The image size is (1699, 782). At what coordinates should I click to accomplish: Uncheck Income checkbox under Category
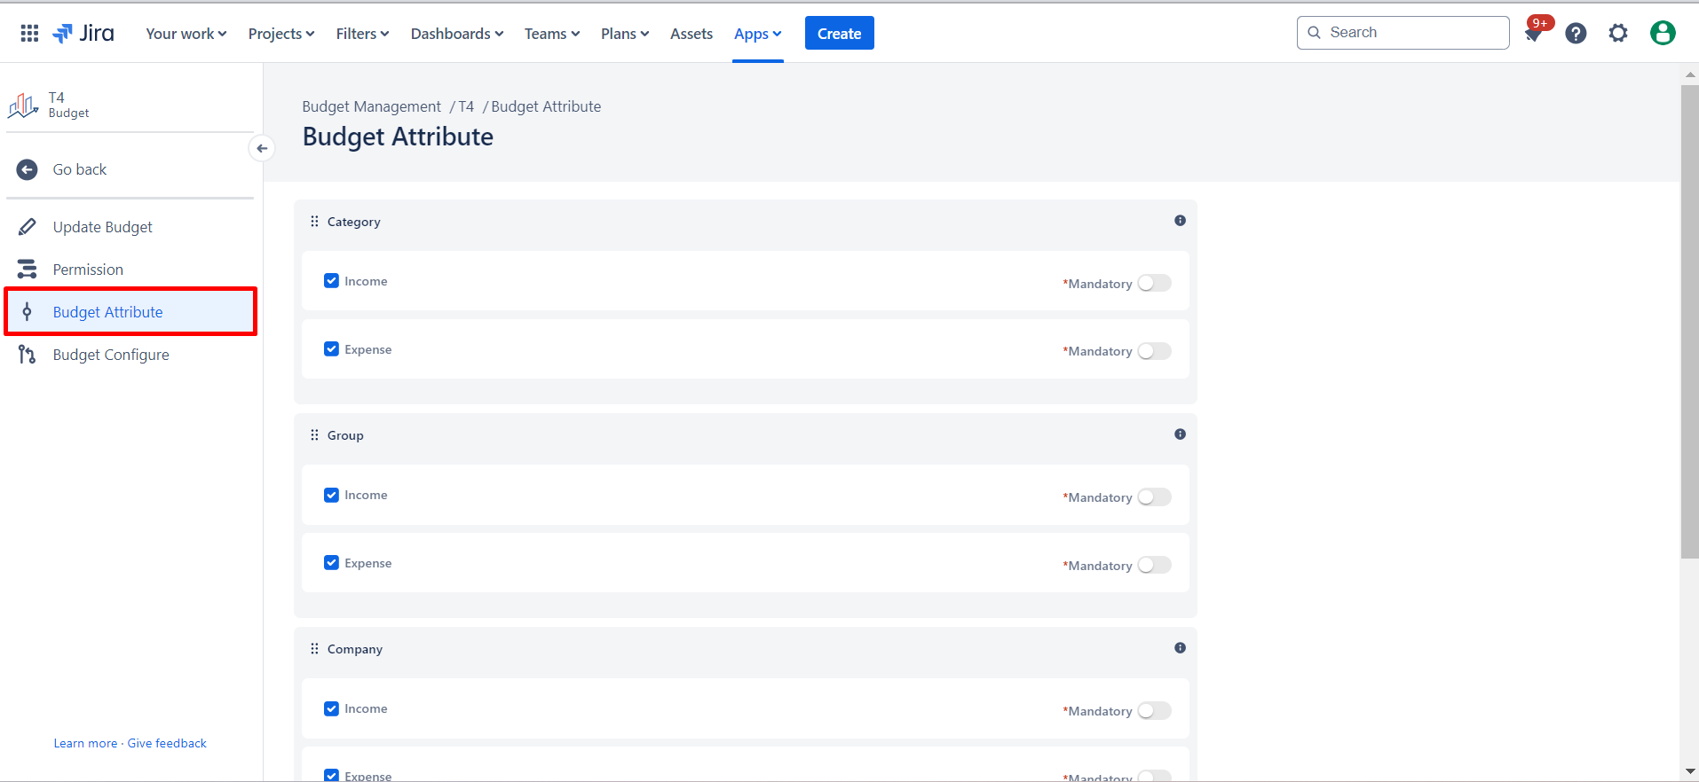[x=331, y=281]
